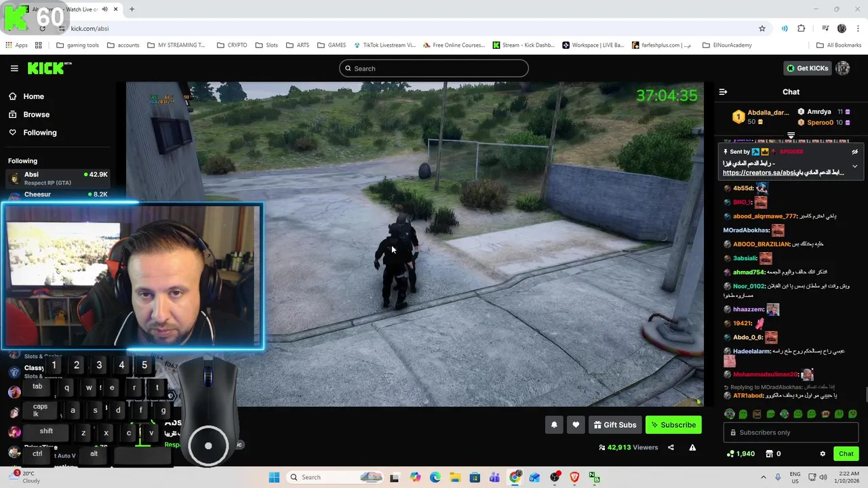Click username Noor_0102 in chat
Image resolution: width=868 pixels, height=488 pixels.
click(749, 286)
